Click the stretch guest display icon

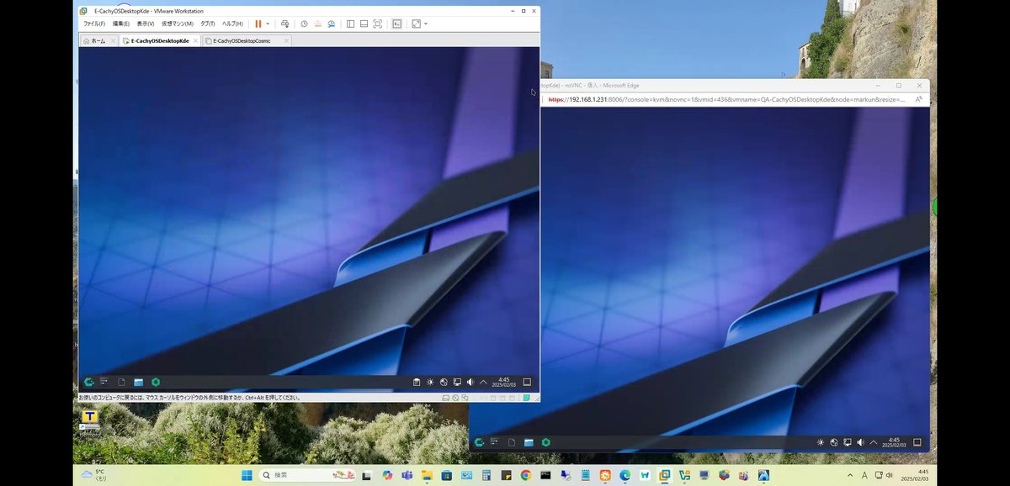(x=416, y=24)
